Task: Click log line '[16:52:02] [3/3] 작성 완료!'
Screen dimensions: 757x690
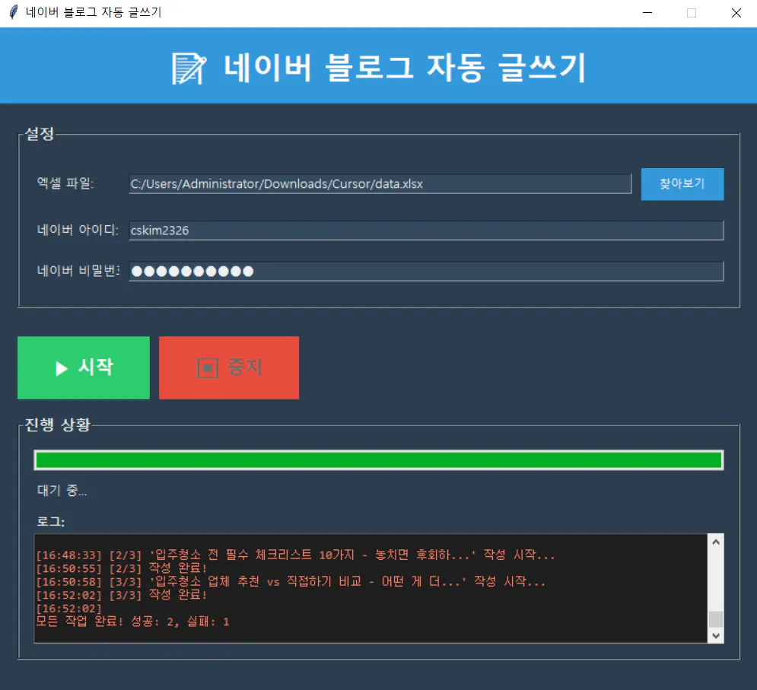Action: click(x=122, y=595)
